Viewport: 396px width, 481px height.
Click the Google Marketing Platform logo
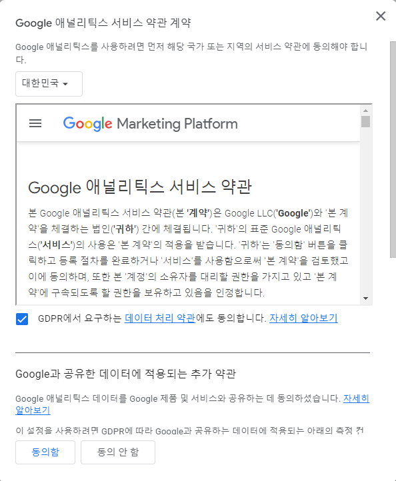click(x=150, y=124)
